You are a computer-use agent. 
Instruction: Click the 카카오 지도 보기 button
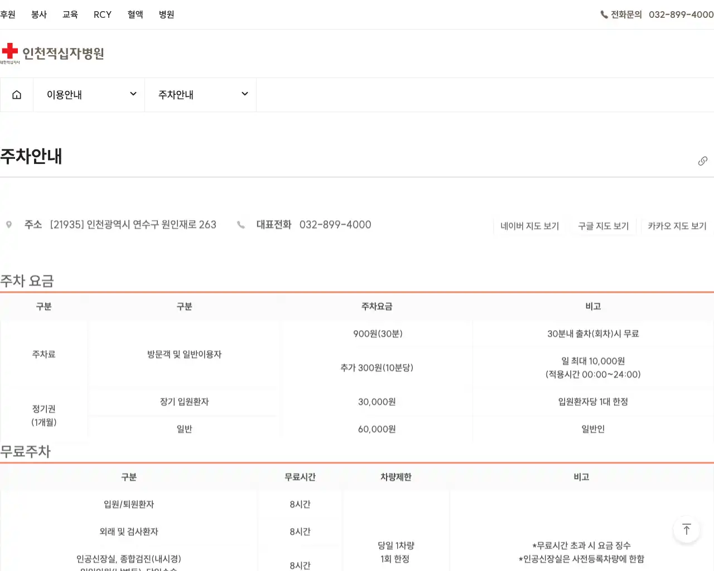tap(677, 226)
